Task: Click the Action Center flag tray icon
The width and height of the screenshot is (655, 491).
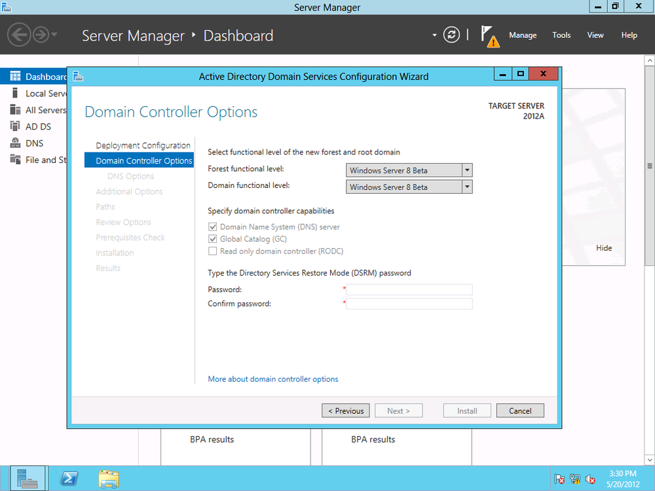Action: tap(559, 479)
